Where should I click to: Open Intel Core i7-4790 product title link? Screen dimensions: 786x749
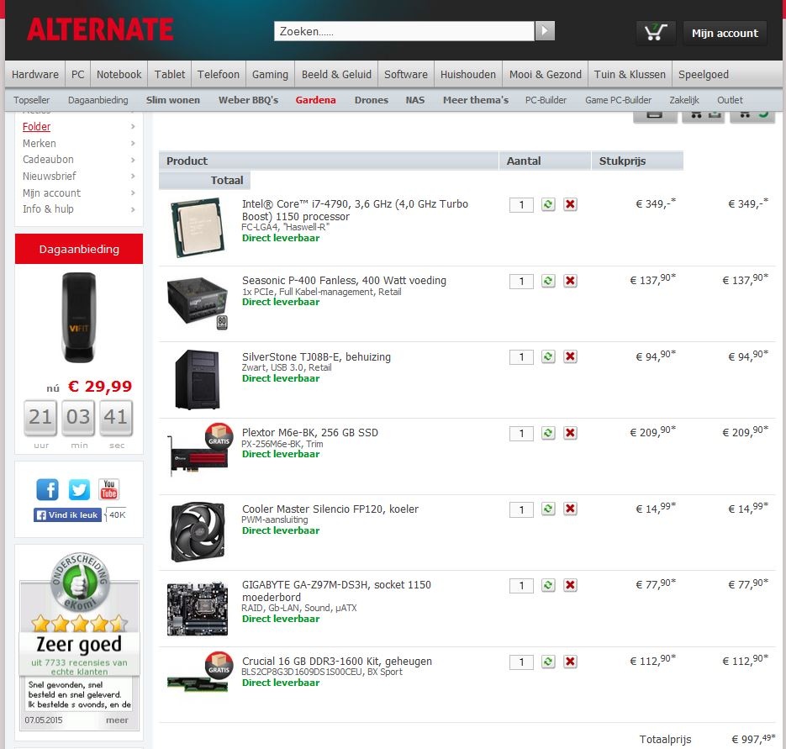click(x=355, y=210)
